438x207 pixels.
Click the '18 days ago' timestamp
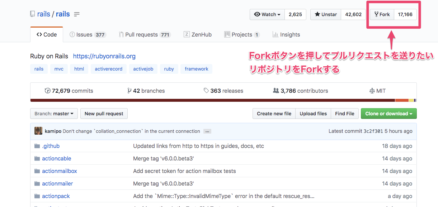point(397,146)
